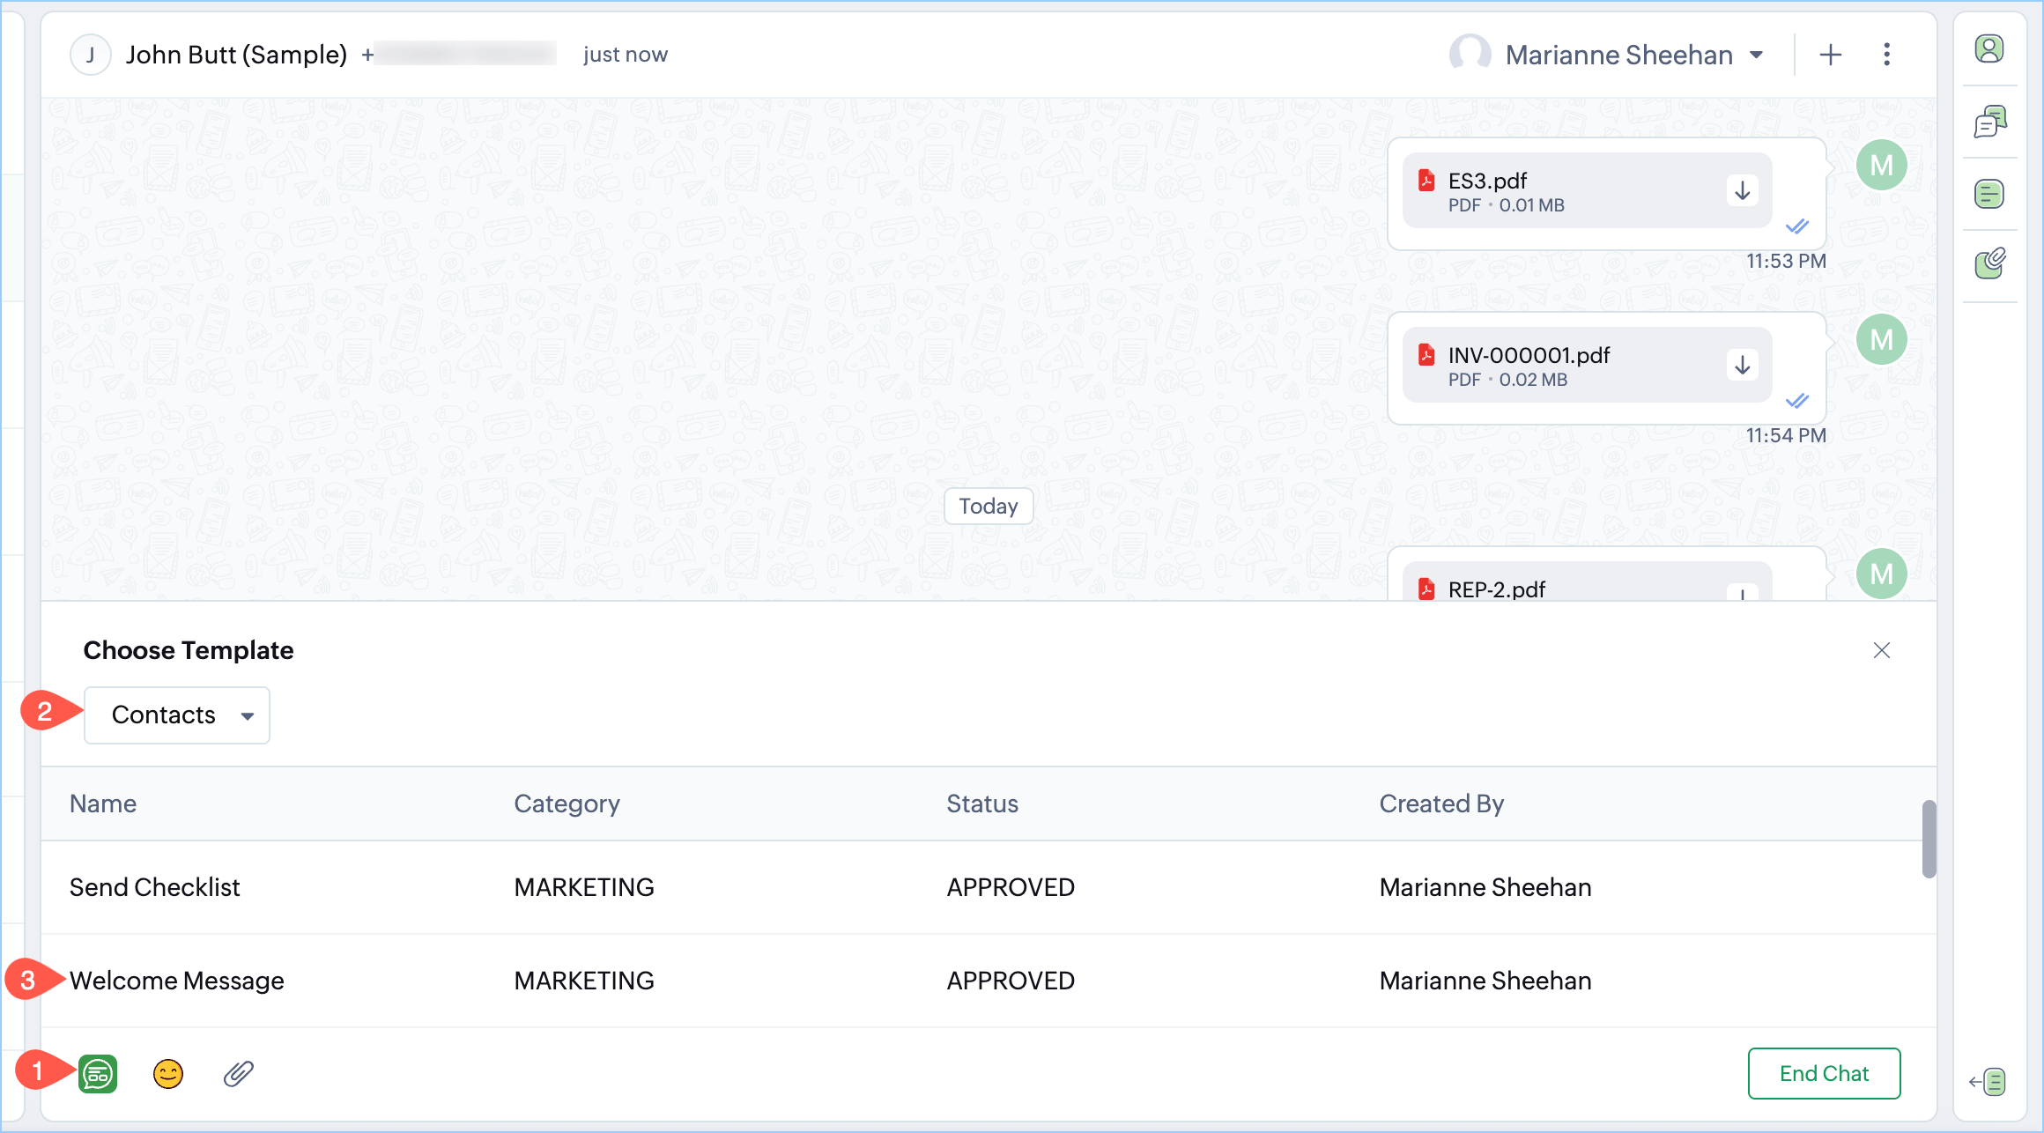The image size is (2044, 1133).
Task: Open chat conversations icon in right sidebar
Action: pos(1989,122)
